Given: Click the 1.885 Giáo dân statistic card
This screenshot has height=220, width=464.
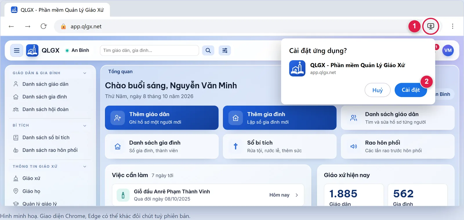Looking at the screenshot, I should point(354,195).
